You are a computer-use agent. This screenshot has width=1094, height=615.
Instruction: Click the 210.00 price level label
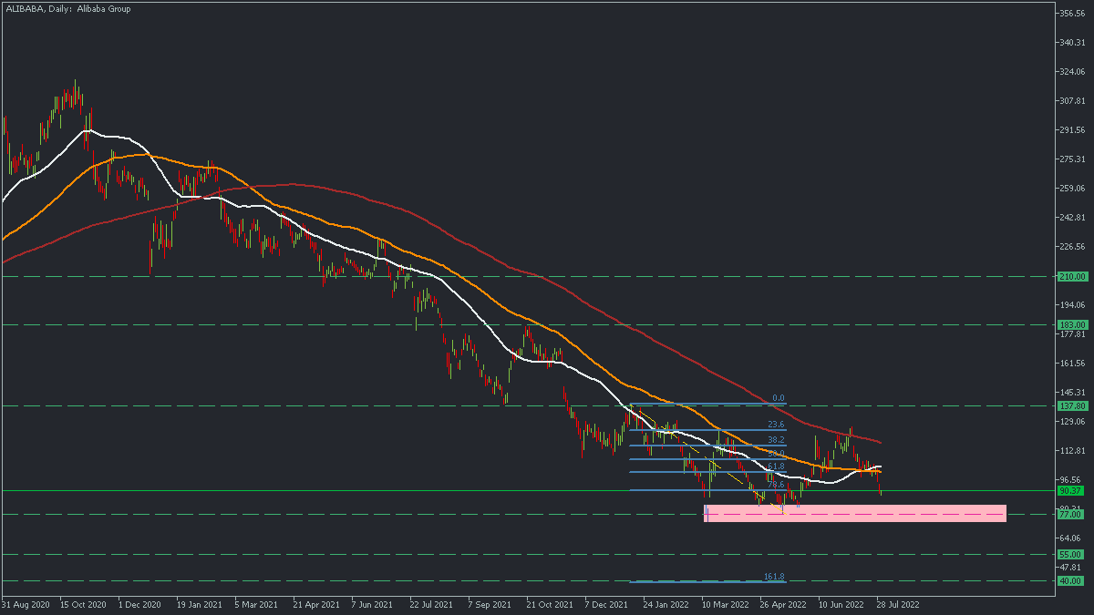tap(1070, 276)
